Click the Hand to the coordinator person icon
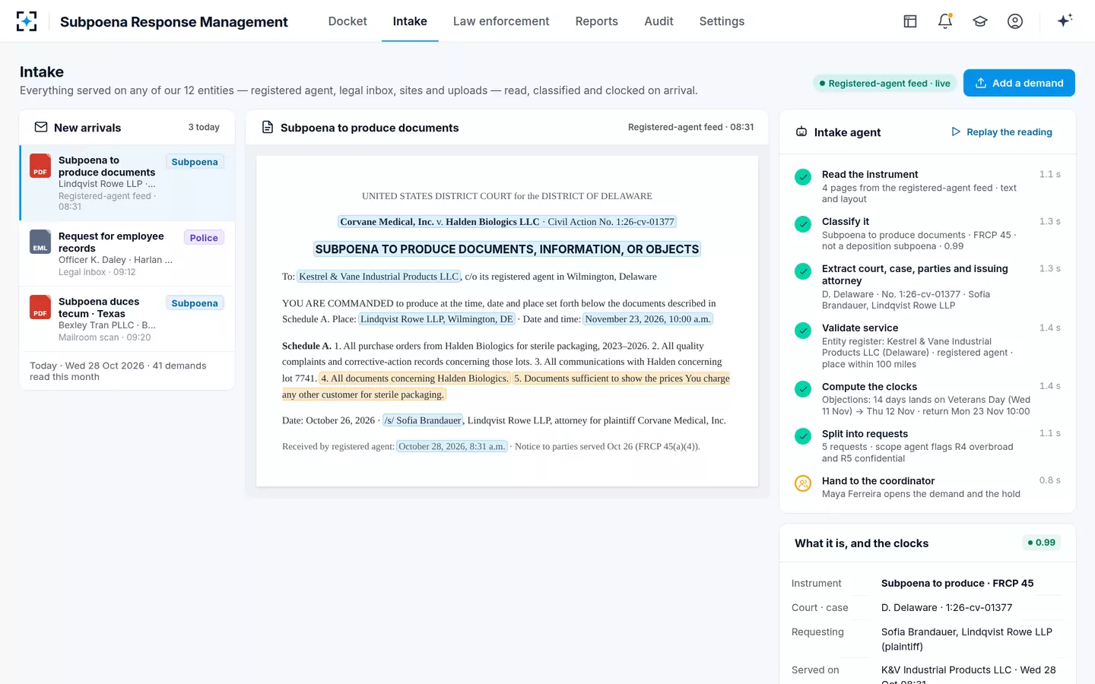 (803, 483)
